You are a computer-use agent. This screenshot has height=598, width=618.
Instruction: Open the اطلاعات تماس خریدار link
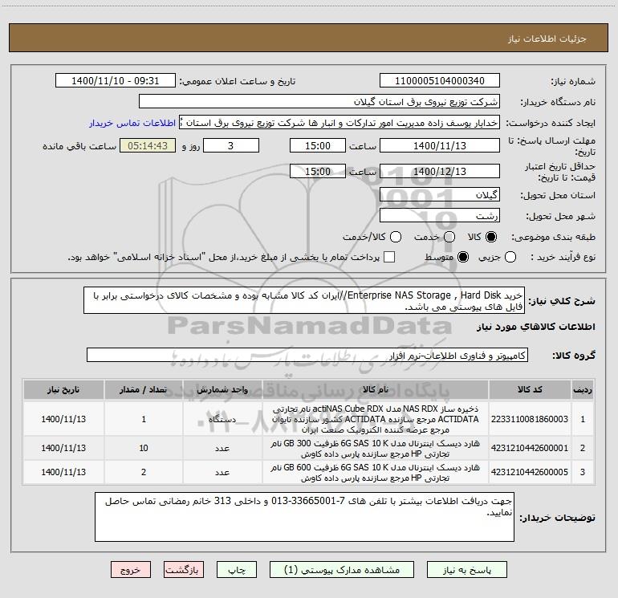coord(132,123)
